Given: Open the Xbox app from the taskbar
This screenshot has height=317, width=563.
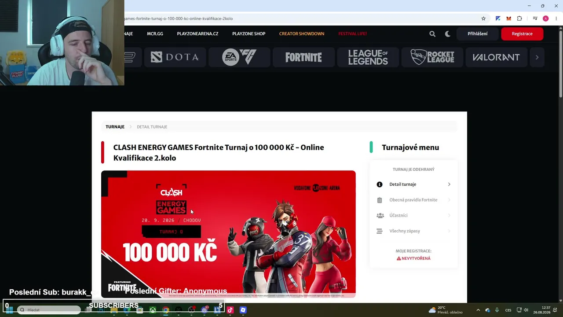Looking at the screenshot, I should [x=153, y=310].
